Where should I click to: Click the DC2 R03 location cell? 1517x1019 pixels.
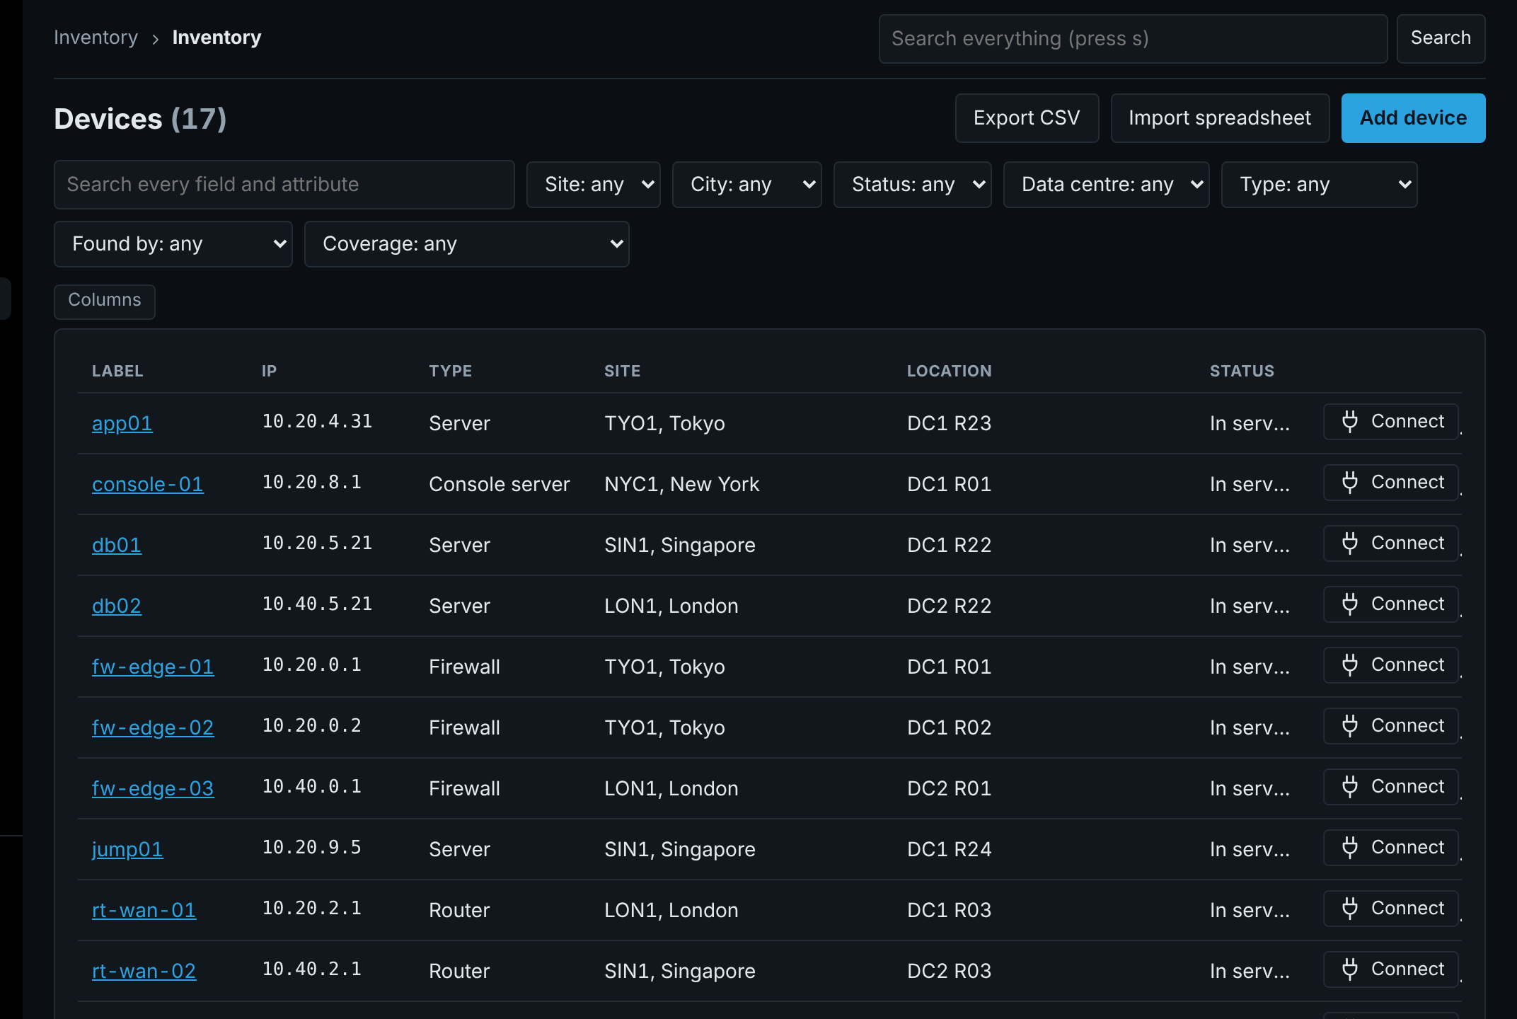949,971
